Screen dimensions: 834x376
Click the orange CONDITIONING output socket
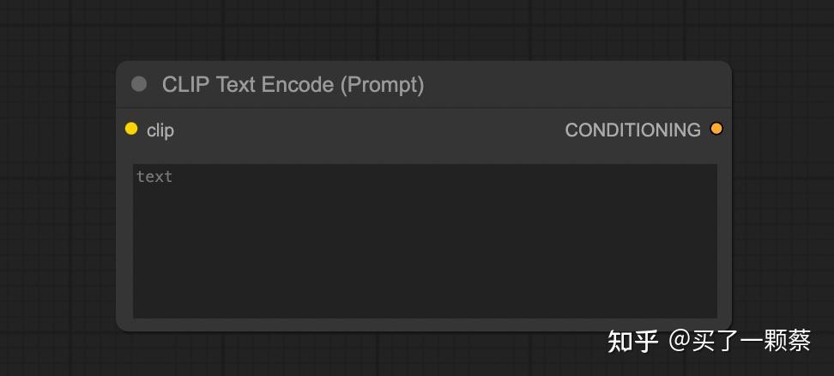(716, 129)
